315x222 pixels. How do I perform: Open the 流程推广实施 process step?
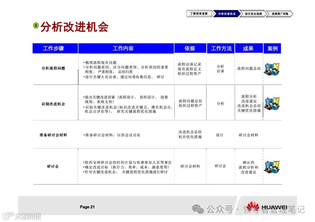pyautogui.click(x=280, y=13)
